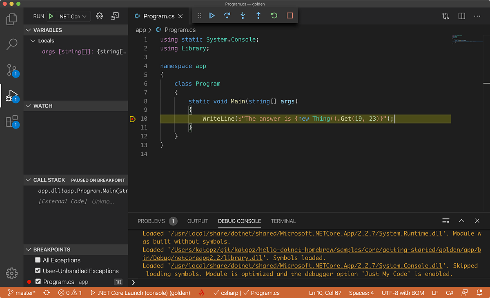Screen dimensions: 490x298
Task: Open the .NET Core launch configuration dropdown
Action: [x=73, y=16]
